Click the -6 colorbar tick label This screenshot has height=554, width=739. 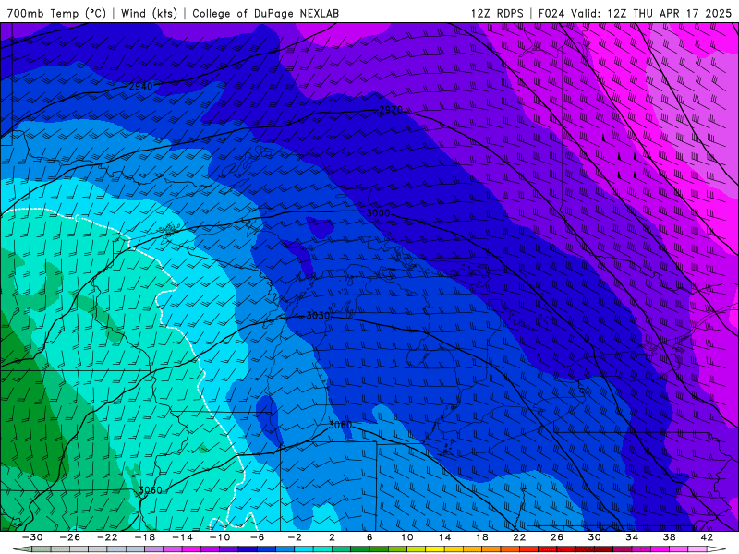pyautogui.click(x=258, y=537)
